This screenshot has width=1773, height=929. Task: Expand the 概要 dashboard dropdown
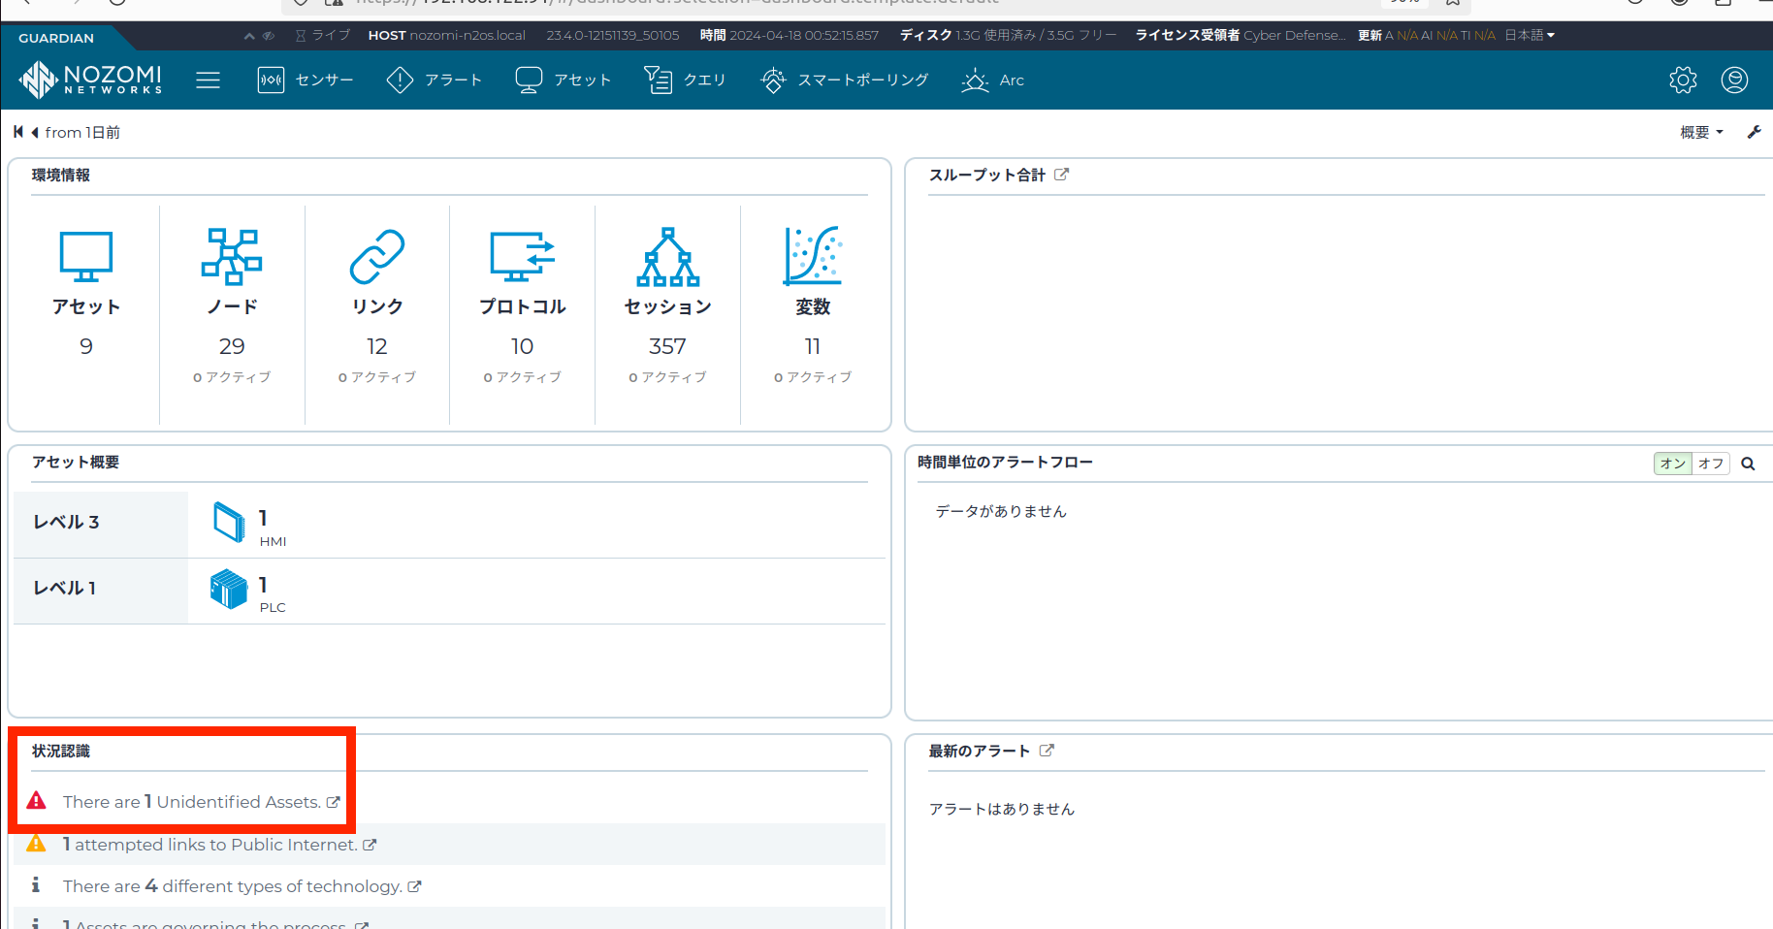[x=1701, y=132]
